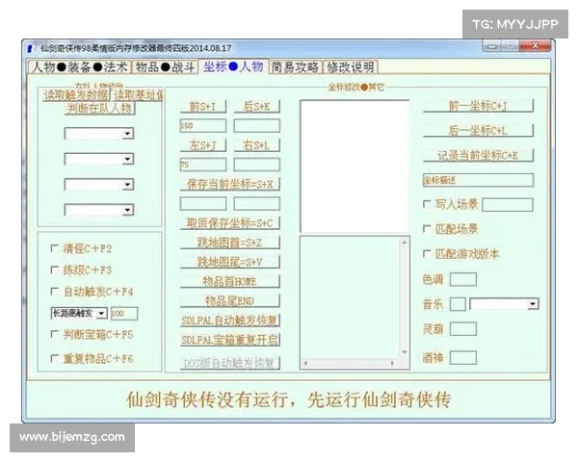Click the horizontal scrollbar left arrow in lower list
This screenshot has height=462, width=578.
[305, 363]
